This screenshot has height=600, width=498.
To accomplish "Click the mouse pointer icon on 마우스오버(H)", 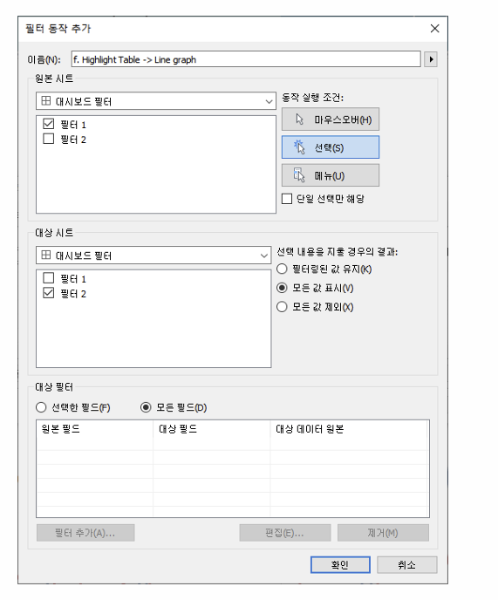I will point(300,119).
